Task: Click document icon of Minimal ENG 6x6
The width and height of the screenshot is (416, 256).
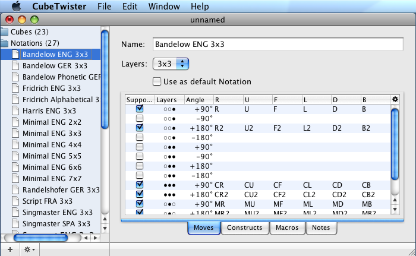Action: [15, 167]
